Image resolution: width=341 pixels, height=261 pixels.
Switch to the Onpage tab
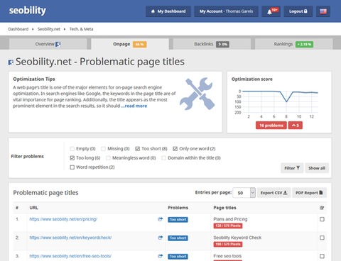130,44
